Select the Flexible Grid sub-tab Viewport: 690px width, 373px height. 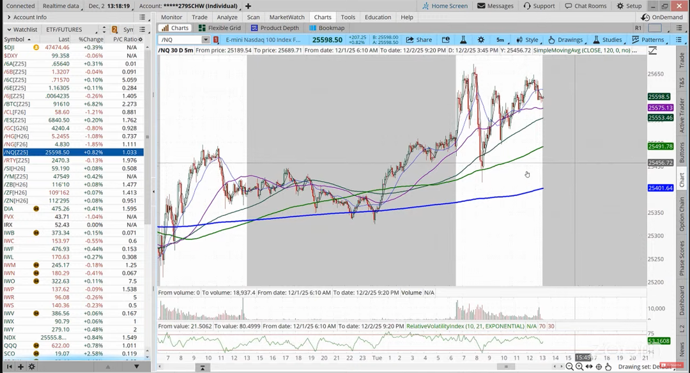pyautogui.click(x=220, y=27)
